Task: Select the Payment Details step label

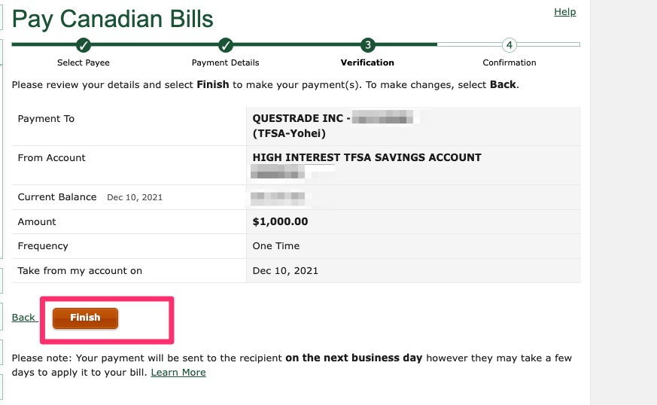Action: (226, 62)
